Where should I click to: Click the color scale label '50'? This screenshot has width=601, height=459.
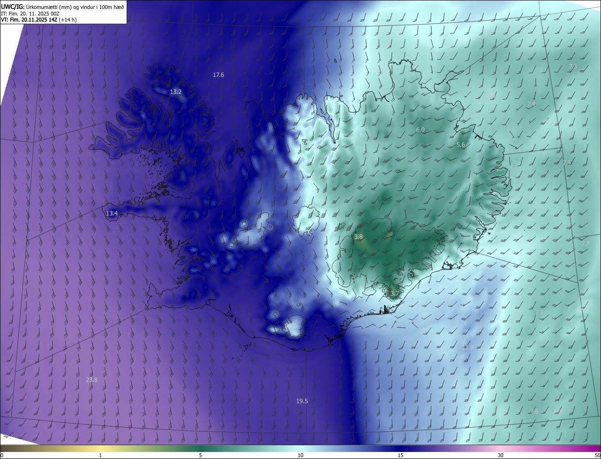click(597, 455)
